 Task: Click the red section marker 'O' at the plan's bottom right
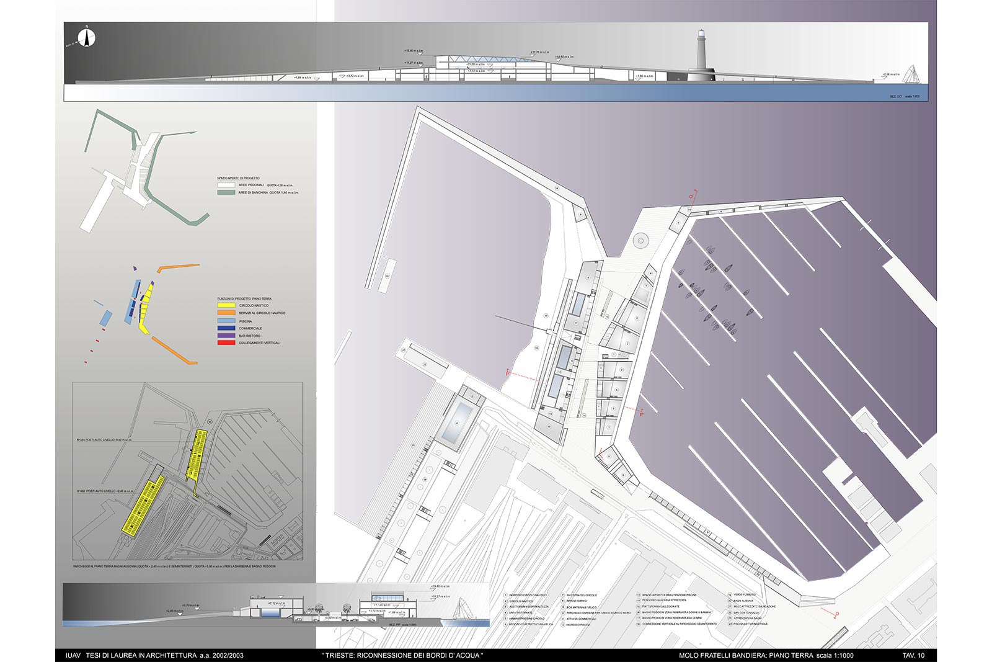pyautogui.click(x=836, y=614)
